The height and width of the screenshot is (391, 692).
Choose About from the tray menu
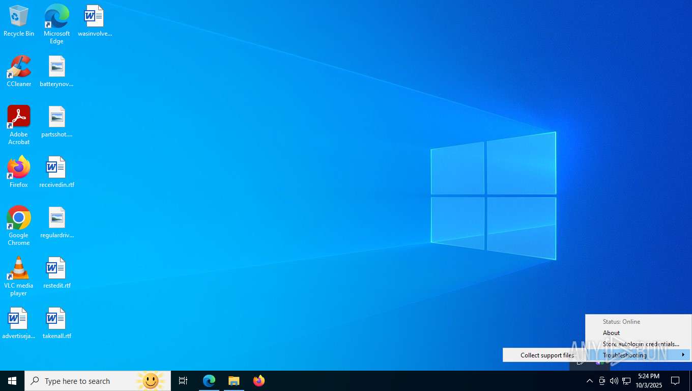(611, 333)
